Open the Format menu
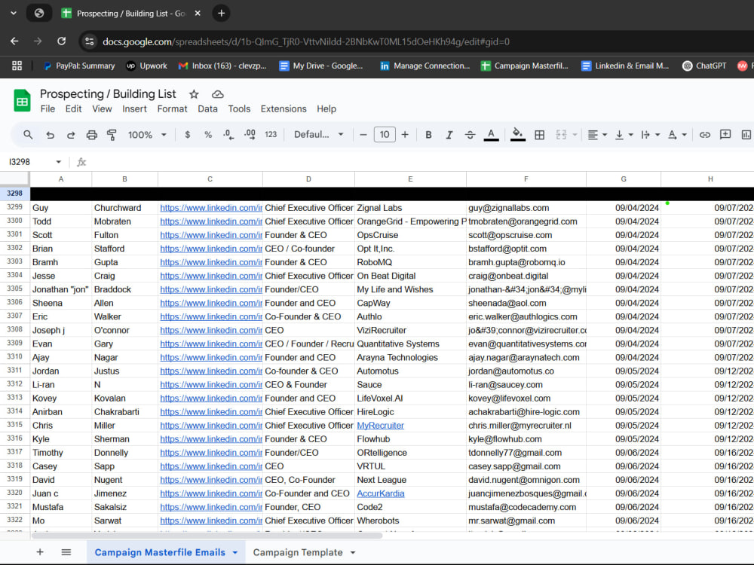This screenshot has width=754, height=565. click(172, 109)
